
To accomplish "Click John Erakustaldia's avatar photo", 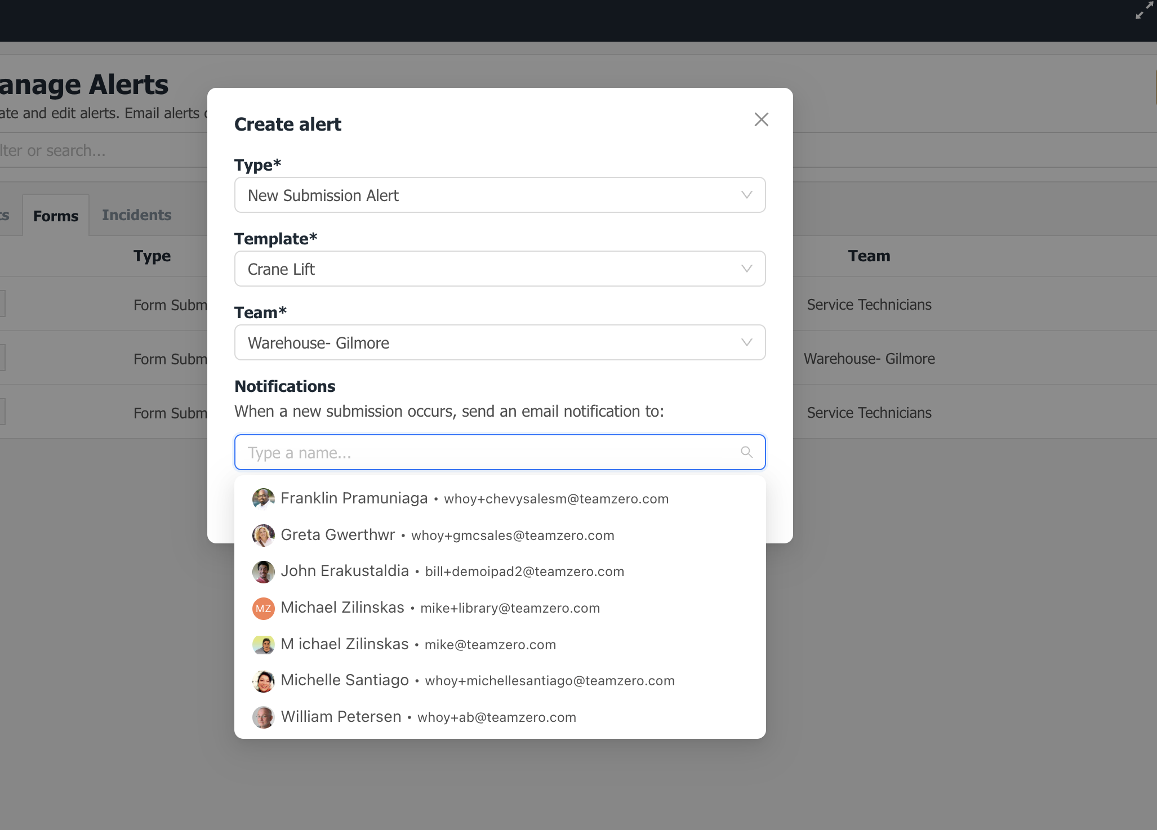I will (263, 572).
